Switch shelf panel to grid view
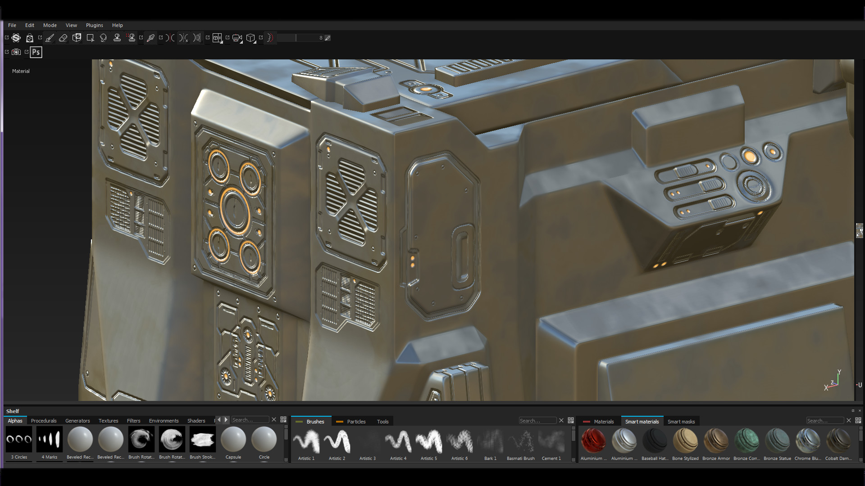 click(x=283, y=419)
